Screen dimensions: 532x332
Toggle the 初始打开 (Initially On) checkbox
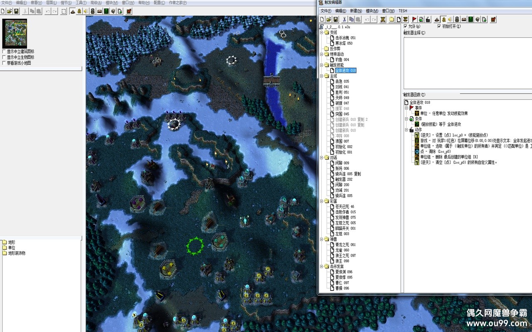pyautogui.click(x=439, y=27)
